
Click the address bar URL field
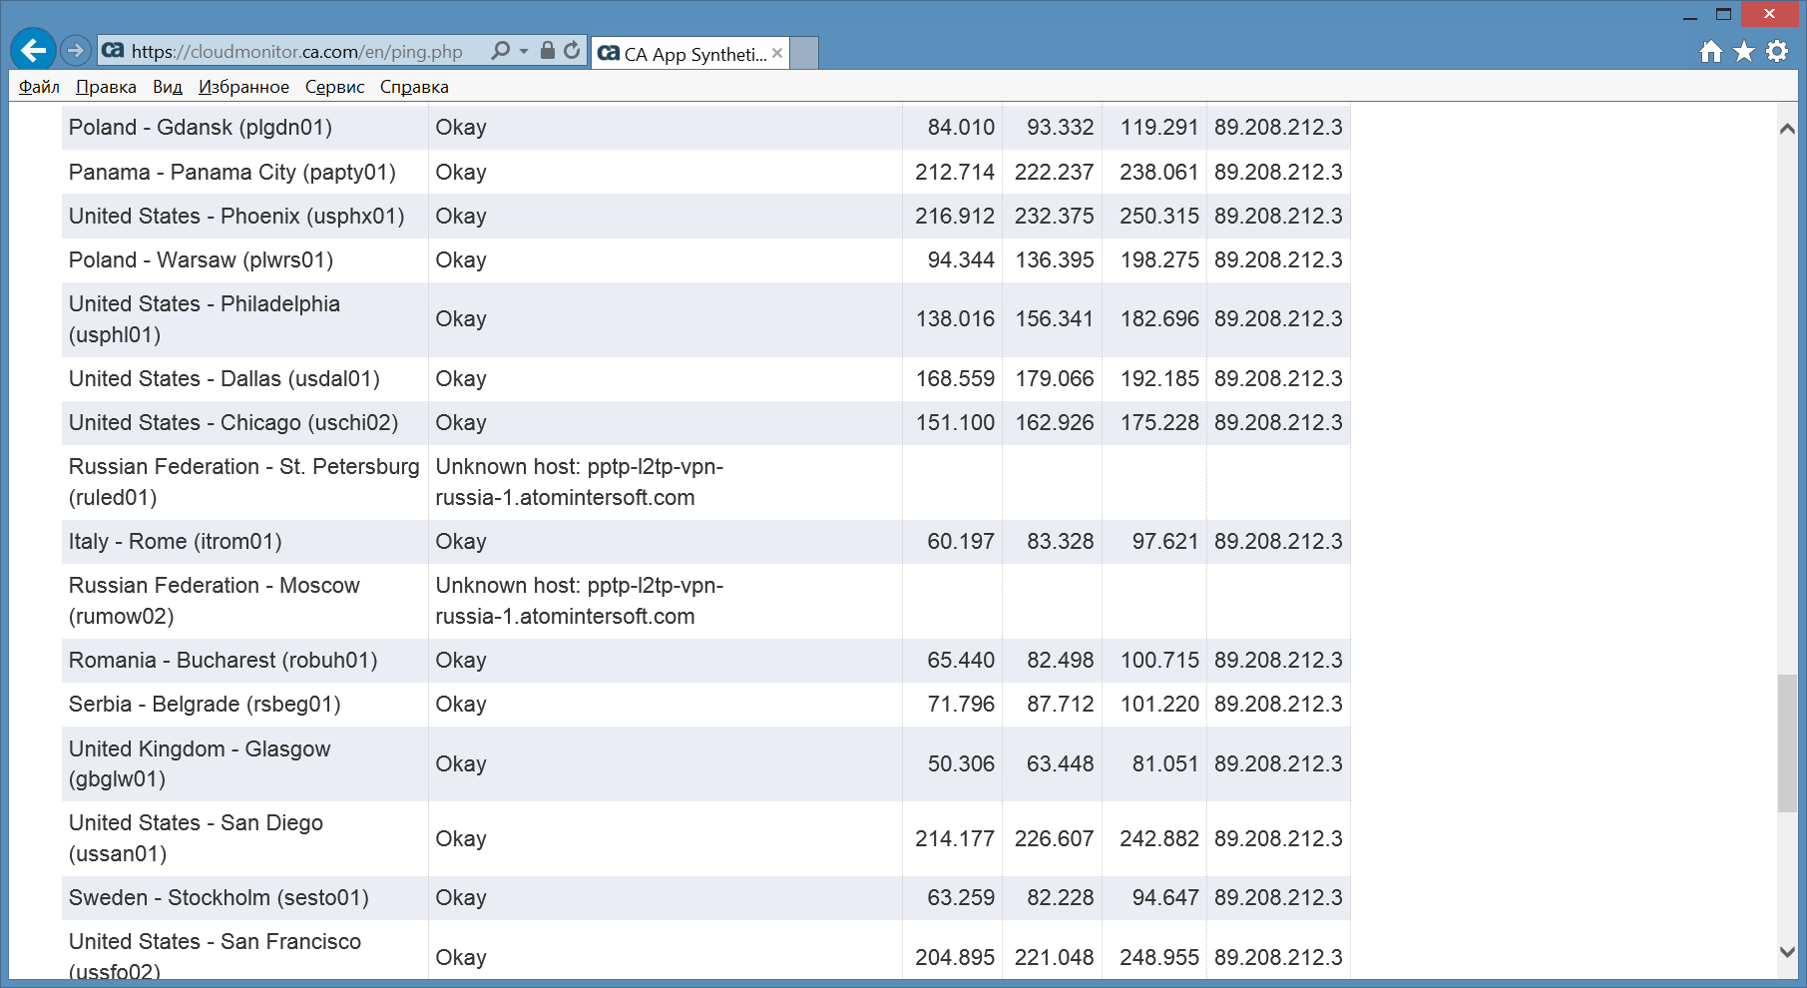click(297, 51)
